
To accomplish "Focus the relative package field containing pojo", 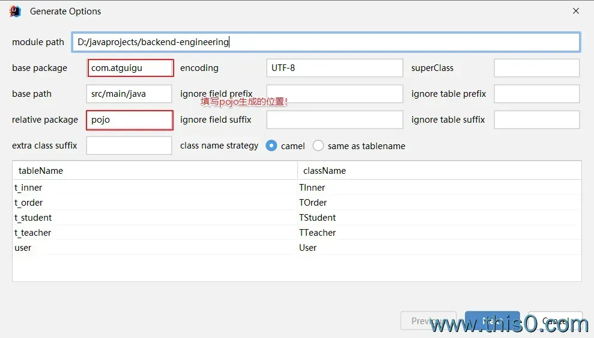I will point(130,120).
